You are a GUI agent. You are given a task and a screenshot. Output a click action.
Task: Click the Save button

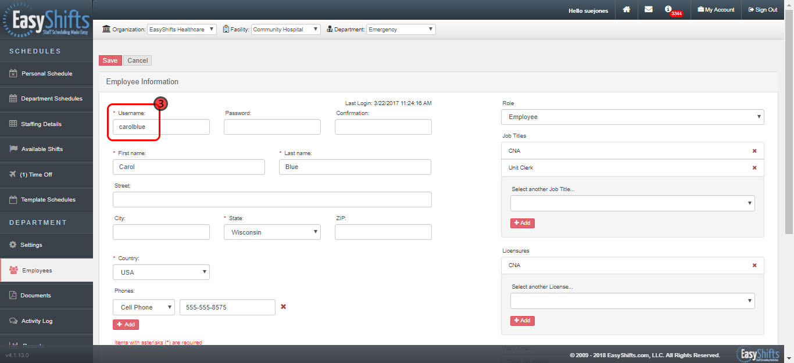(x=110, y=60)
